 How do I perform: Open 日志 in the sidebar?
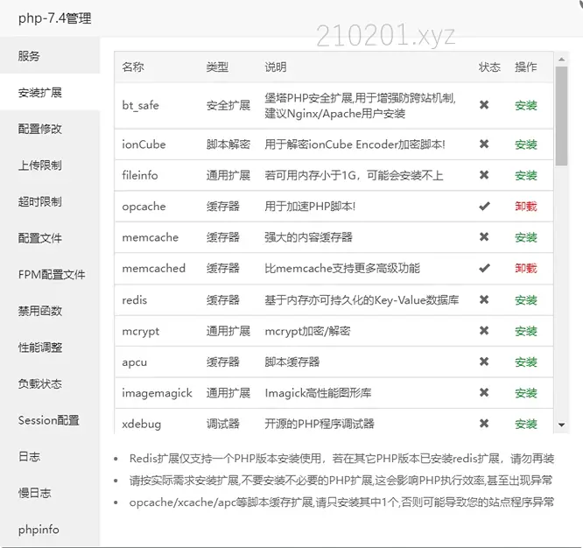coord(50,457)
